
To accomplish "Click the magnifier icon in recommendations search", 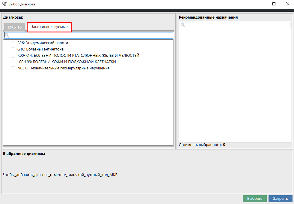I will 183,25.
